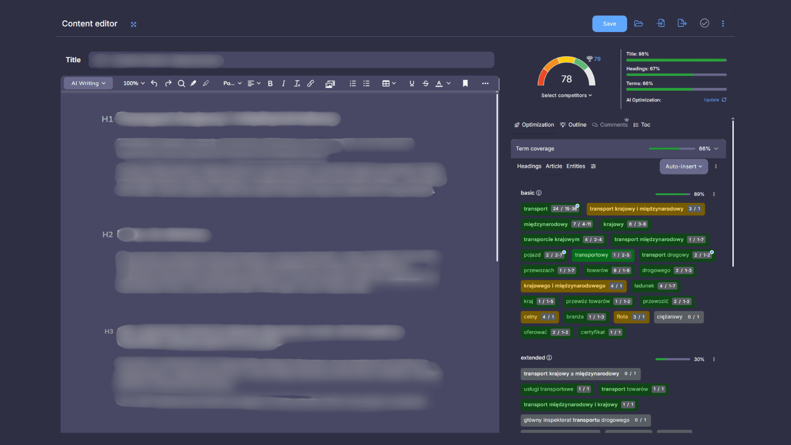Click the fullscreen expand icon beside Content editor
This screenshot has height=445, width=791.
(x=133, y=24)
